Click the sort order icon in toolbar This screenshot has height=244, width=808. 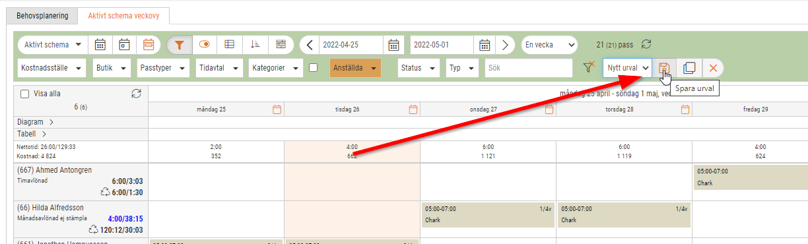click(255, 45)
